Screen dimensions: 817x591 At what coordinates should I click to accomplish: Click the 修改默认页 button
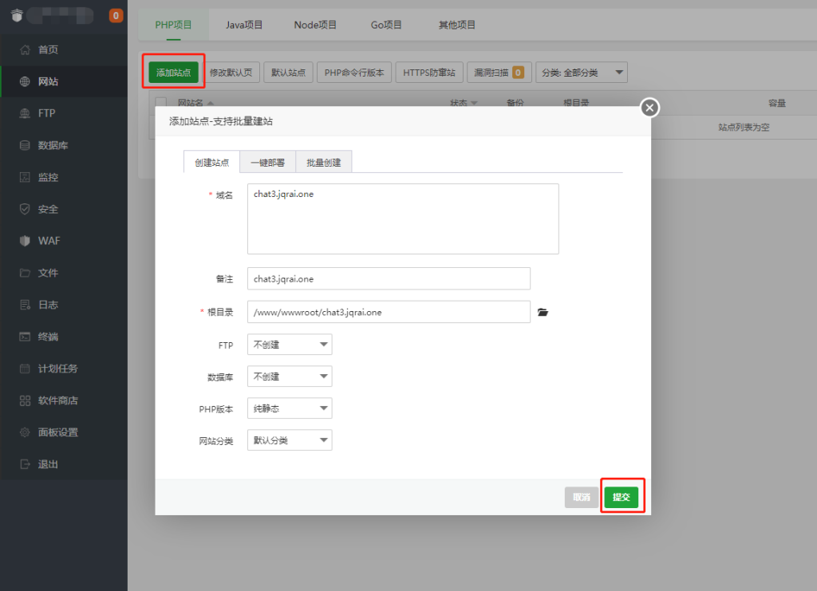coord(231,73)
